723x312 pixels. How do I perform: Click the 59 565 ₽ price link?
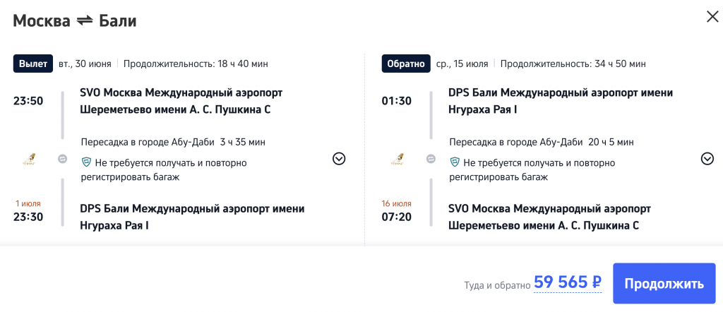pyautogui.click(x=568, y=282)
